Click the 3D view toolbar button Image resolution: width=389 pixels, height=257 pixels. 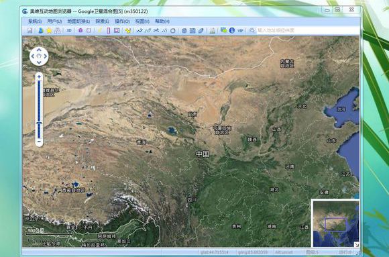[69, 31]
